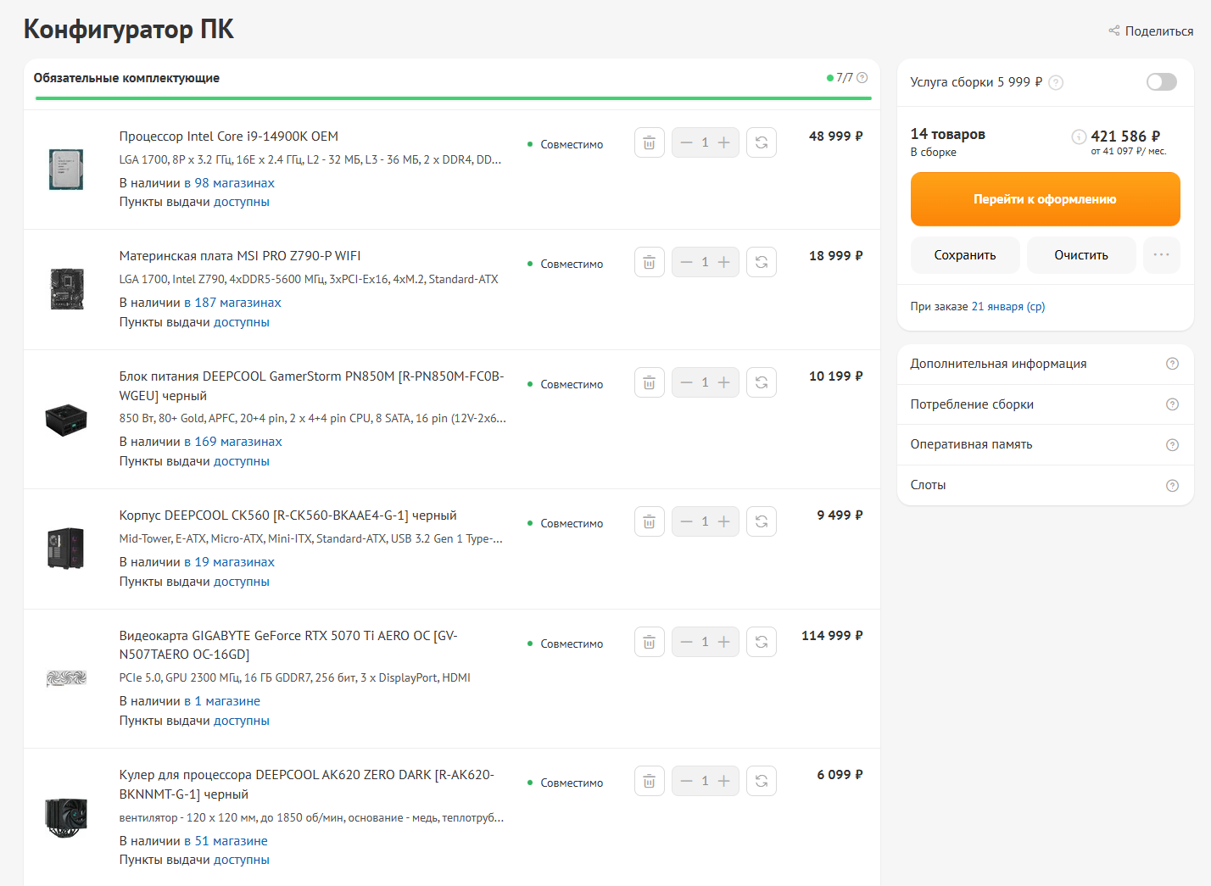
Task: Click the help icon next to 7/7
Action: point(862,78)
